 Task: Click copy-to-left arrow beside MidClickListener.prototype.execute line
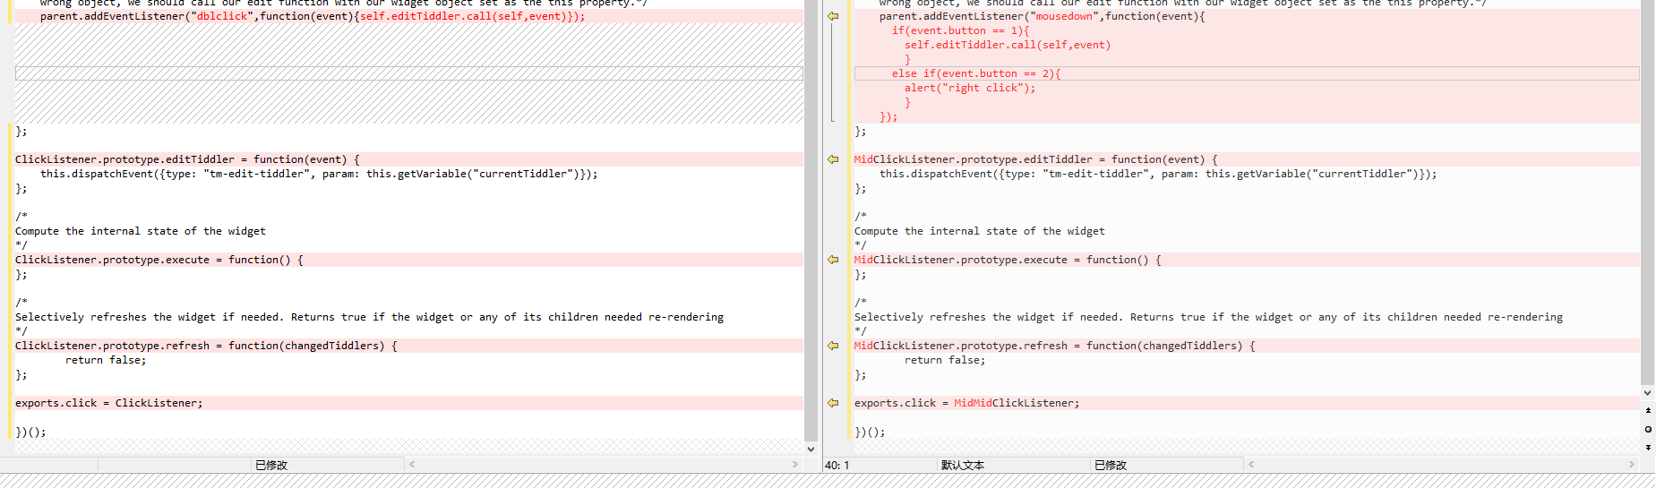click(833, 260)
